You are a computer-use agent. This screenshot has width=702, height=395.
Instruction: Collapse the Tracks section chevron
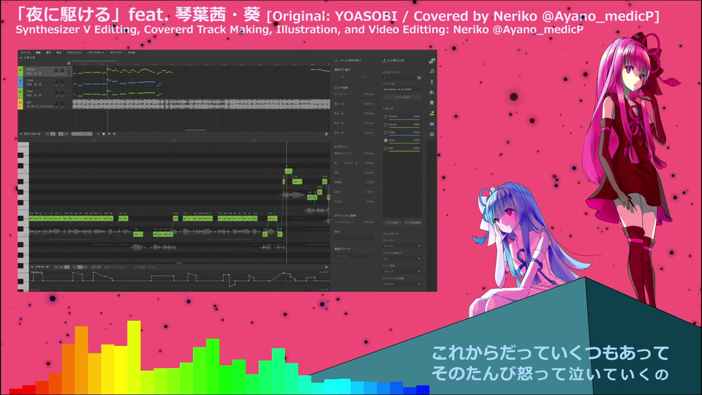[x=21, y=58]
